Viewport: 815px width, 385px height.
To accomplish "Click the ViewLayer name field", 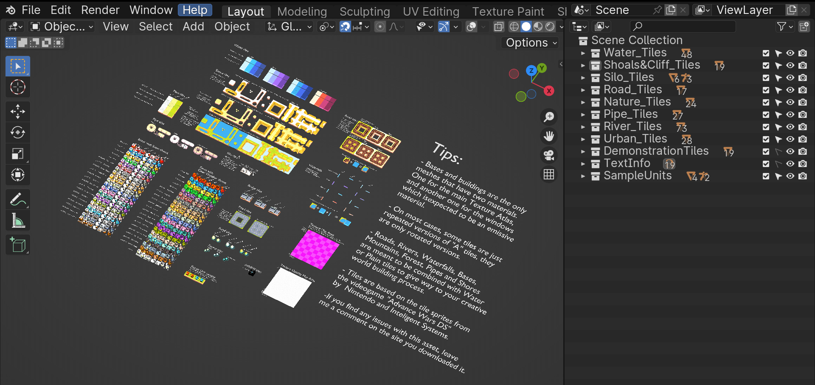I will click(748, 10).
